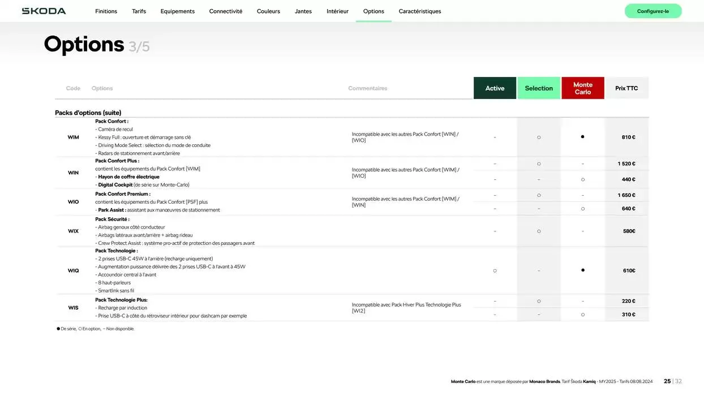Click the 810 € price for Pack Confort
This screenshot has height=396, width=704.
(x=628, y=137)
